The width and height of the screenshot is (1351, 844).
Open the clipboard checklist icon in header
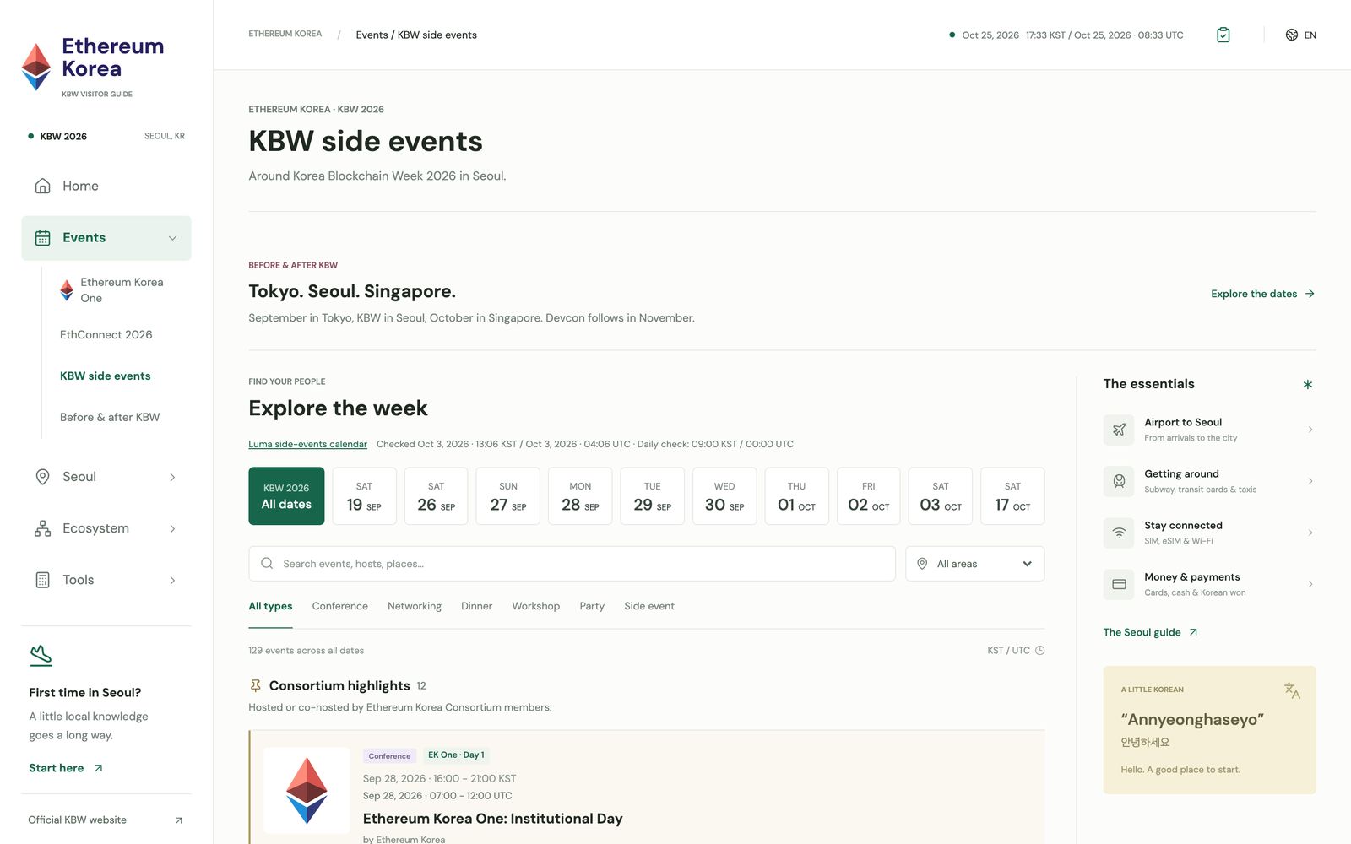click(x=1223, y=35)
